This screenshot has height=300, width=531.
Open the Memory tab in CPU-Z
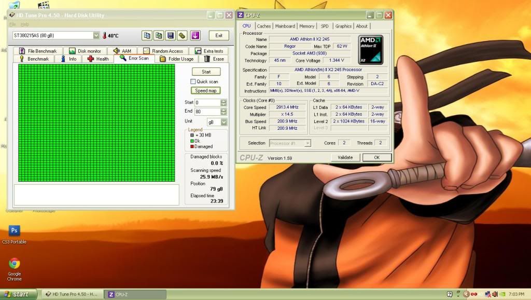click(307, 26)
